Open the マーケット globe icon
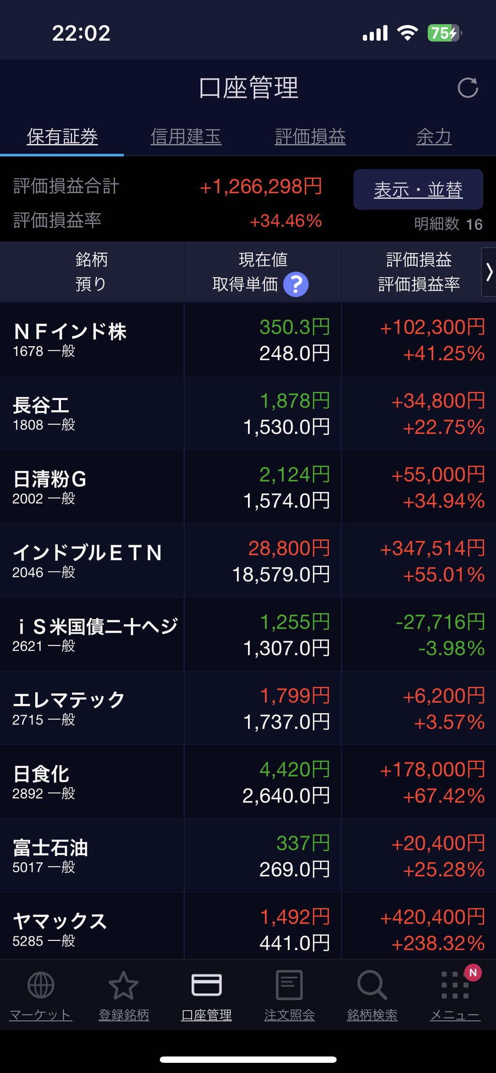The width and height of the screenshot is (496, 1073). (41, 985)
